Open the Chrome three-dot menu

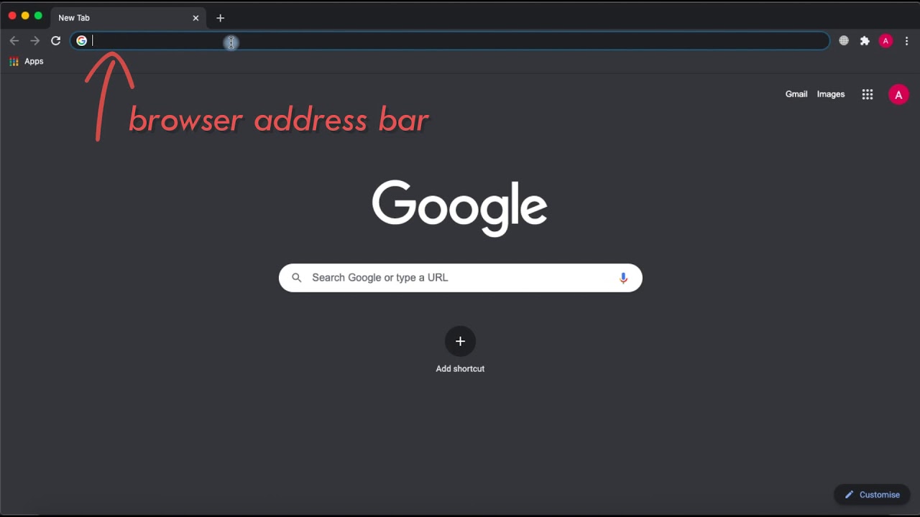(907, 41)
